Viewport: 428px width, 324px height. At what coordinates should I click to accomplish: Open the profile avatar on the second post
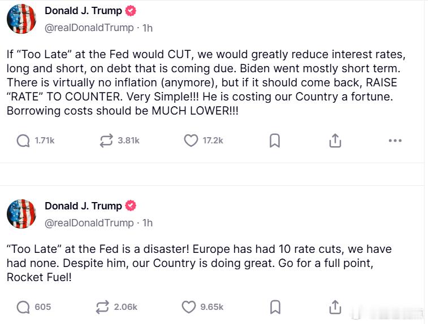pyautogui.click(x=21, y=213)
